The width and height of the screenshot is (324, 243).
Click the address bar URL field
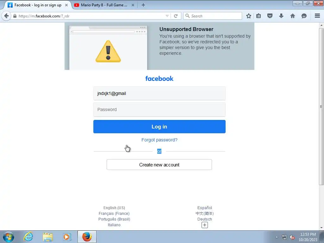pos(91,16)
